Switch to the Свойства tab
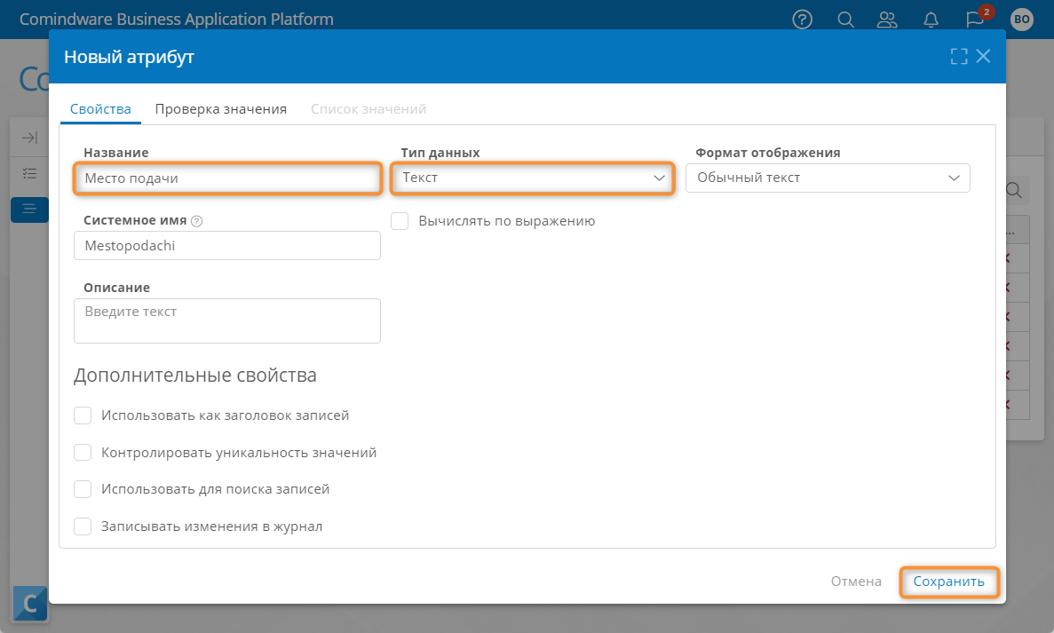1054x633 pixels. (x=101, y=109)
